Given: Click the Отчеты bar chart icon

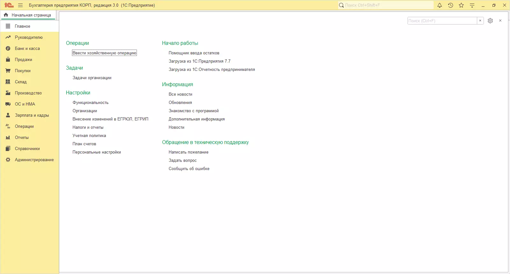Looking at the screenshot, I should tap(8, 137).
